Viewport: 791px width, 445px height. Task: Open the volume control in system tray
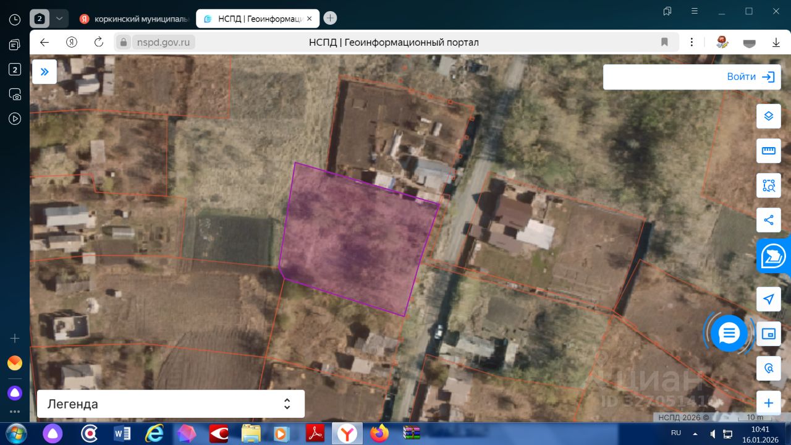coord(713,433)
